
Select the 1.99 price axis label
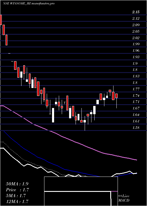point(136,44)
